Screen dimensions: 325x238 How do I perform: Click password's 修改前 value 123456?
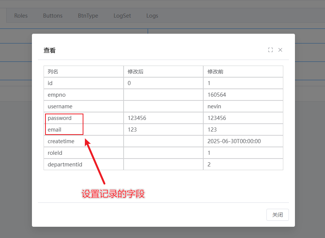pyautogui.click(x=217, y=118)
